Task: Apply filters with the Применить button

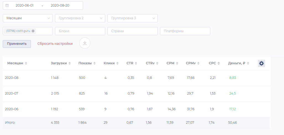Action: tap(17, 44)
